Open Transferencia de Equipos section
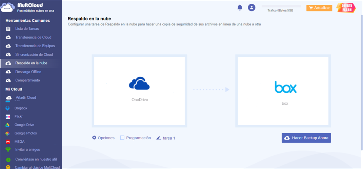This screenshot has width=363, height=169. click(35, 46)
